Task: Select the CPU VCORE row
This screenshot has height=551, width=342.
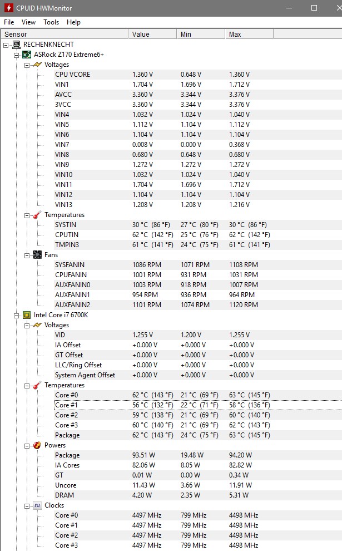Action: (197, 75)
